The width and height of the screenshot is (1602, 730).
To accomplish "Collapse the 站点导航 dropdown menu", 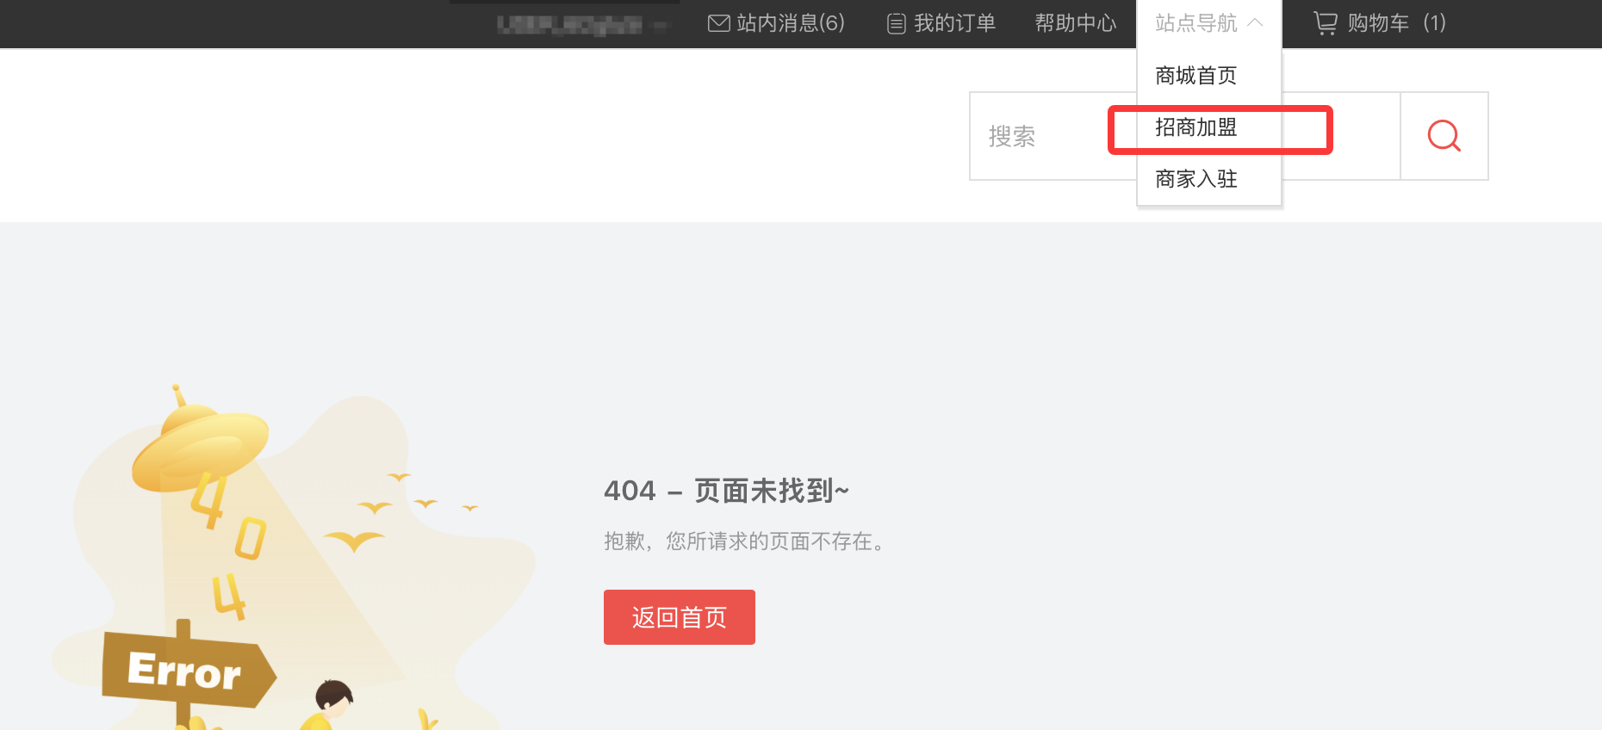I will pyautogui.click(x=1196, y=23).
